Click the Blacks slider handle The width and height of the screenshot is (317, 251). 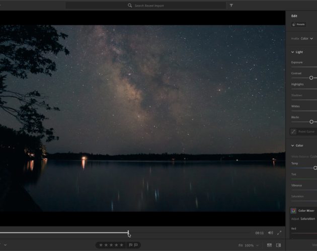tap(311, 121)
